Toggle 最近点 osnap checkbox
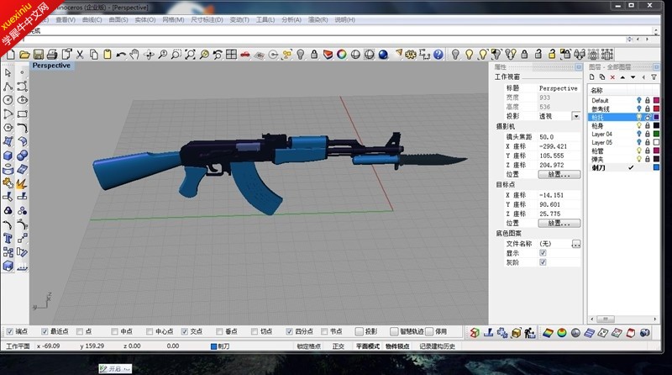Screen dimensions: 672x375 coord(45,331)
